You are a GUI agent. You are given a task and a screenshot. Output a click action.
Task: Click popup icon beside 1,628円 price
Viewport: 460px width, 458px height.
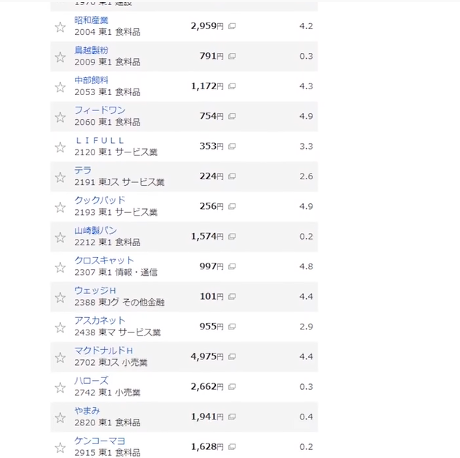click(232, 446)
